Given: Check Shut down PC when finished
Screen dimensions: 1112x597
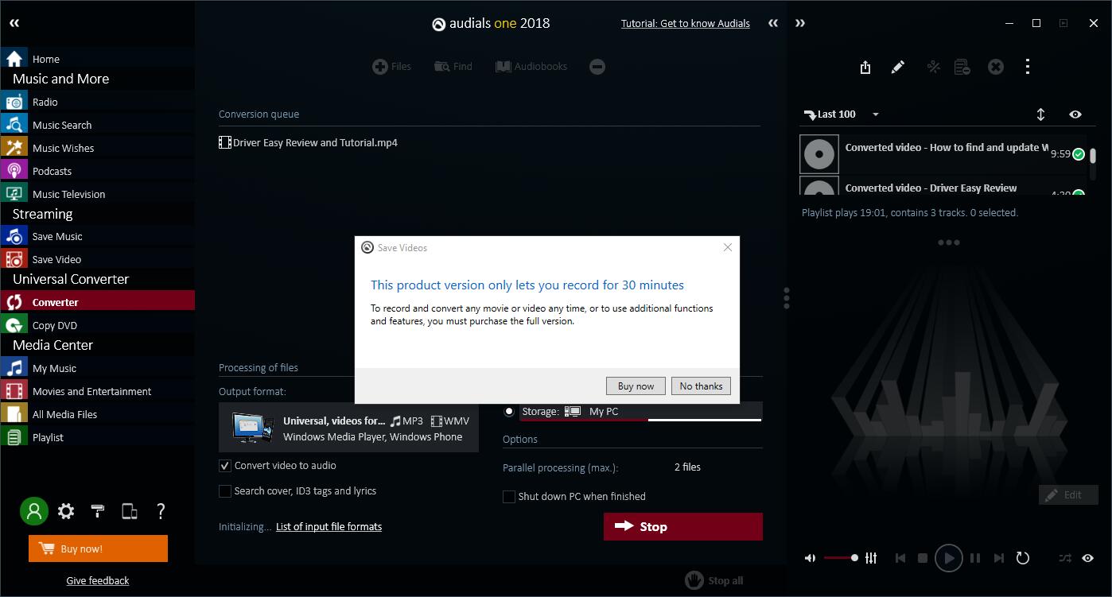Looking at the screenshot, I should tap(509, 497).
